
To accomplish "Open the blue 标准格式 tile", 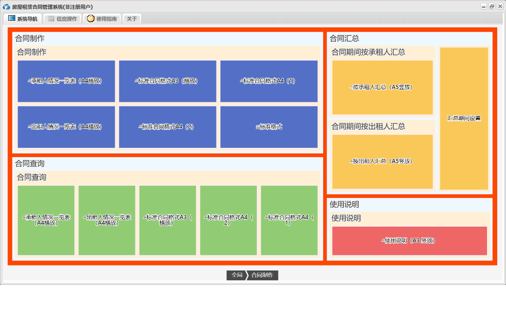I will tap(269, 127).
